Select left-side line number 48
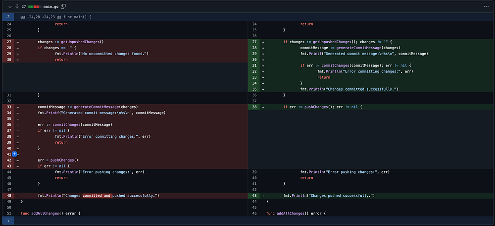 tap(8, 196)
